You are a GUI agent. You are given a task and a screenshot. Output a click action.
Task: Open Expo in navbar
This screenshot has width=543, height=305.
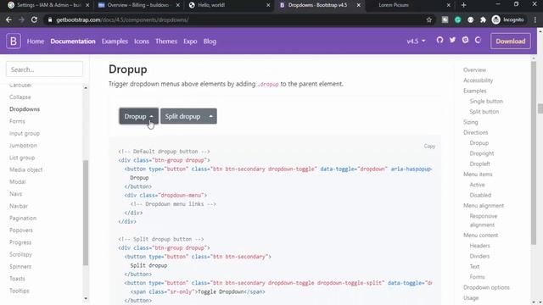pos(190,42)
